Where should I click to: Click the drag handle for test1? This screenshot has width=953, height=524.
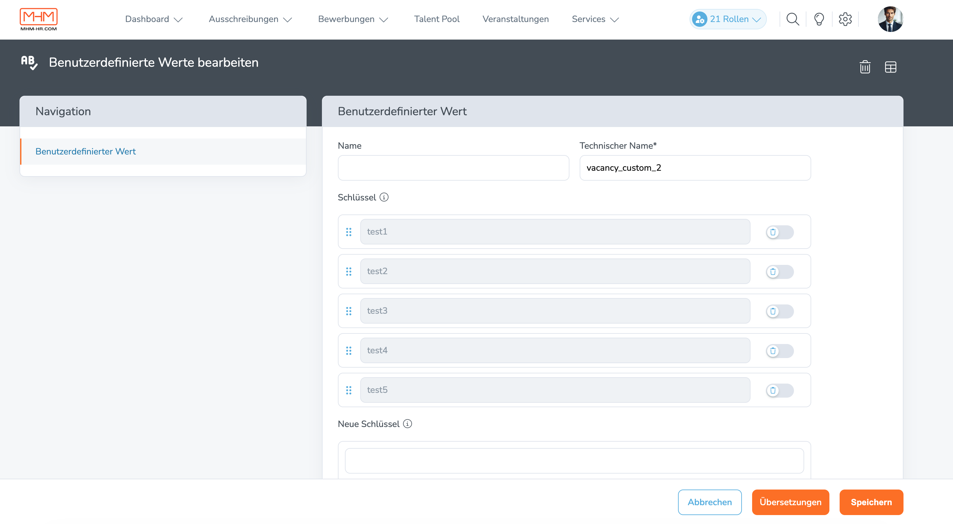click(348, 232)
